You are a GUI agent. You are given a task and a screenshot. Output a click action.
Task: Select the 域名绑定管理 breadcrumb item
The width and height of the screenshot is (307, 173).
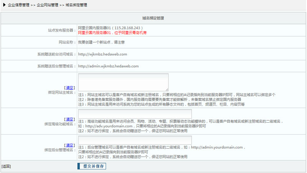pos(76,5)
